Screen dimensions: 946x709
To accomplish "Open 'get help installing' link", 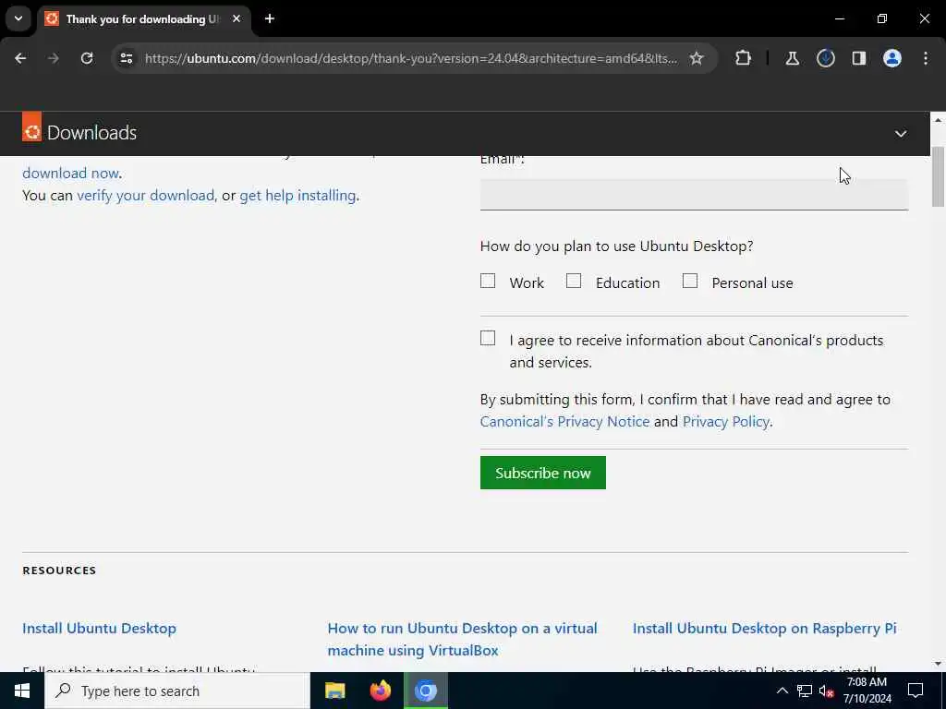I will pyautogui.click(x=297, y=196).
